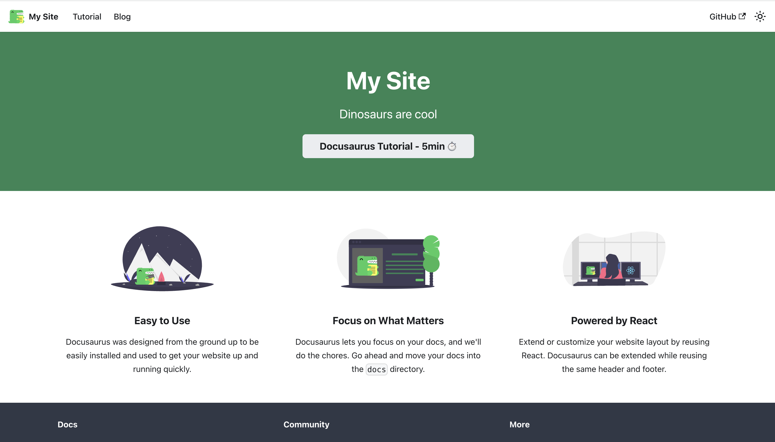Screen dimensions: 775x442
Task: Click the Docs footer column title
Action: [x=68, y=424]
